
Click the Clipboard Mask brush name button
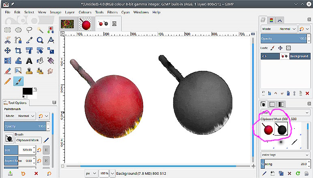pos(28,140)
